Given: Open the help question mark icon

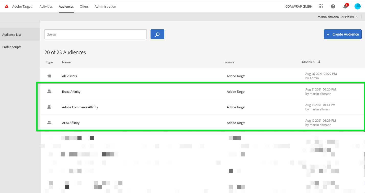Looking at the screenshot, I should tap(333, 6).
